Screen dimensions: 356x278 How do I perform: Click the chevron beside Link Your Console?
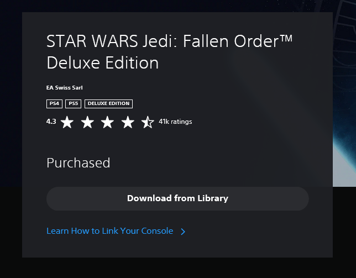[x=183, y=232]
